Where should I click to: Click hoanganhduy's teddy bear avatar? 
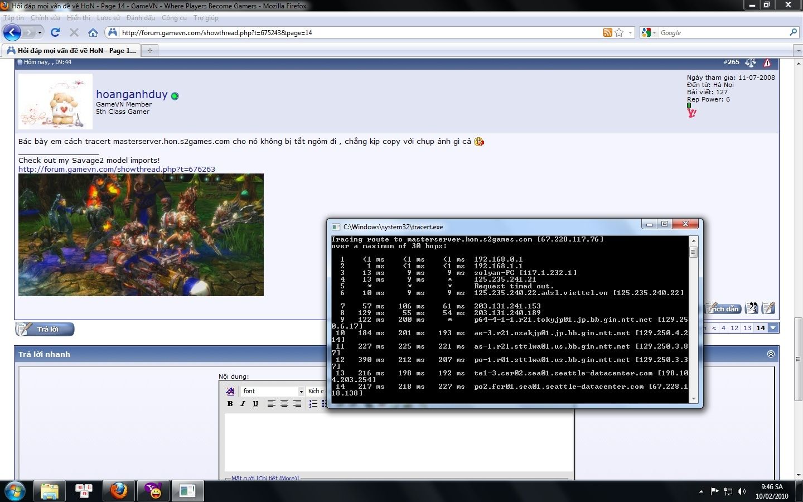(55, 102)
